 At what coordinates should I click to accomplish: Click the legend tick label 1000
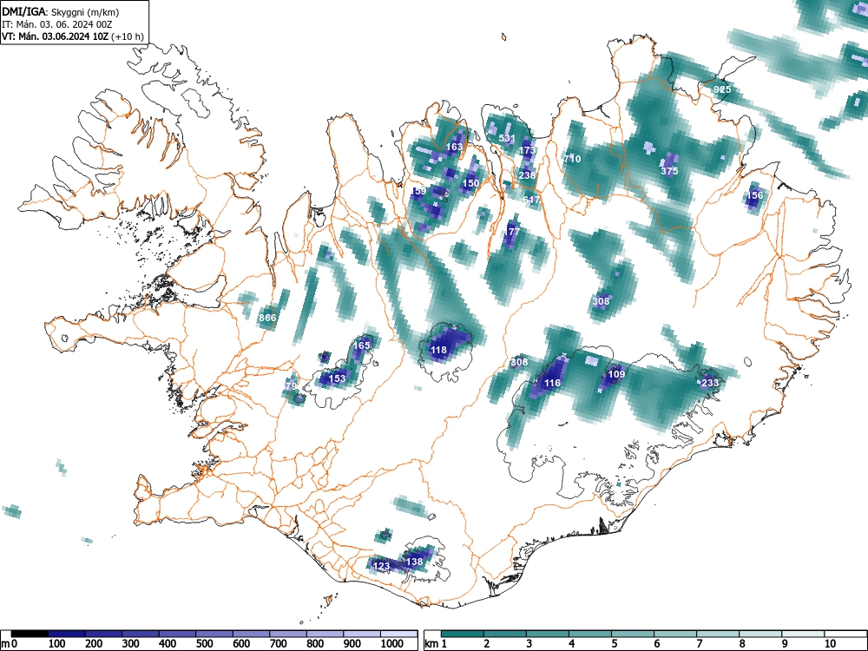[x=392, y=644]
